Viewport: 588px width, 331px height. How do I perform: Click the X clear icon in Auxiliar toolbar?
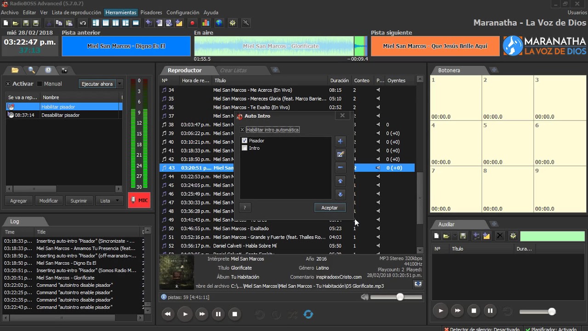500,236
